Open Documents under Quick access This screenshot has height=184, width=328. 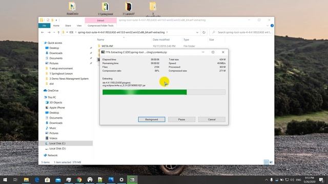coord(56,58)
